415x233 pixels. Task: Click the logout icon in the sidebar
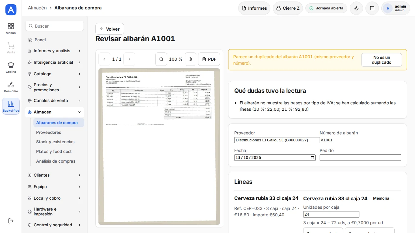point(11,221)
